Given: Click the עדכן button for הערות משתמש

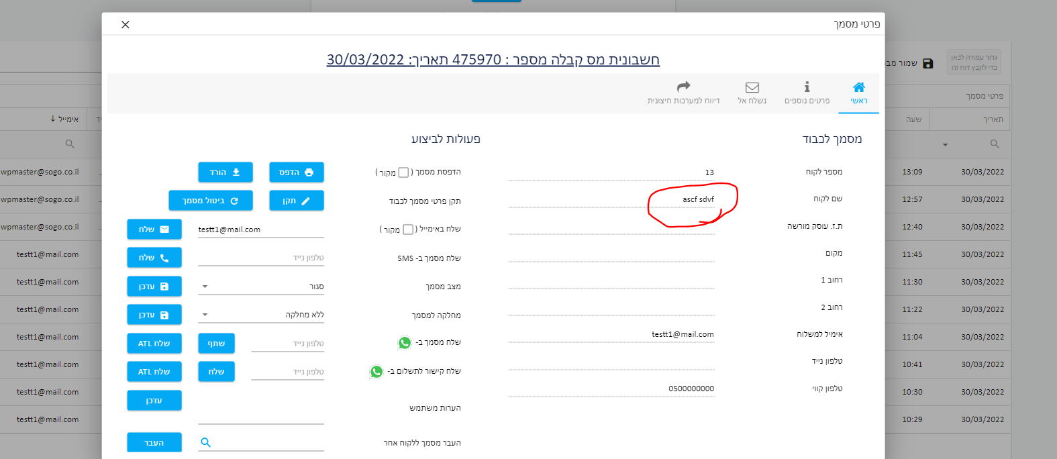Looking at the screenshot, I should 154,401.
